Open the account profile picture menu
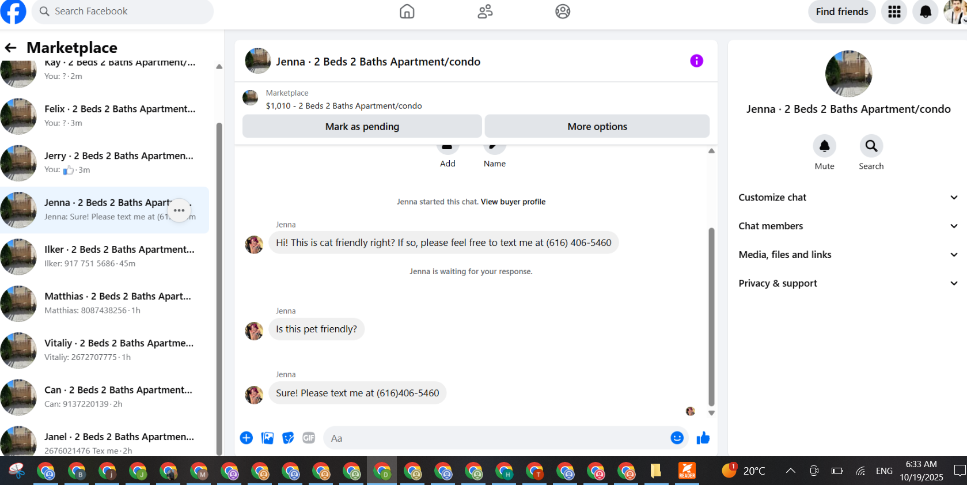 coord(955,12)
